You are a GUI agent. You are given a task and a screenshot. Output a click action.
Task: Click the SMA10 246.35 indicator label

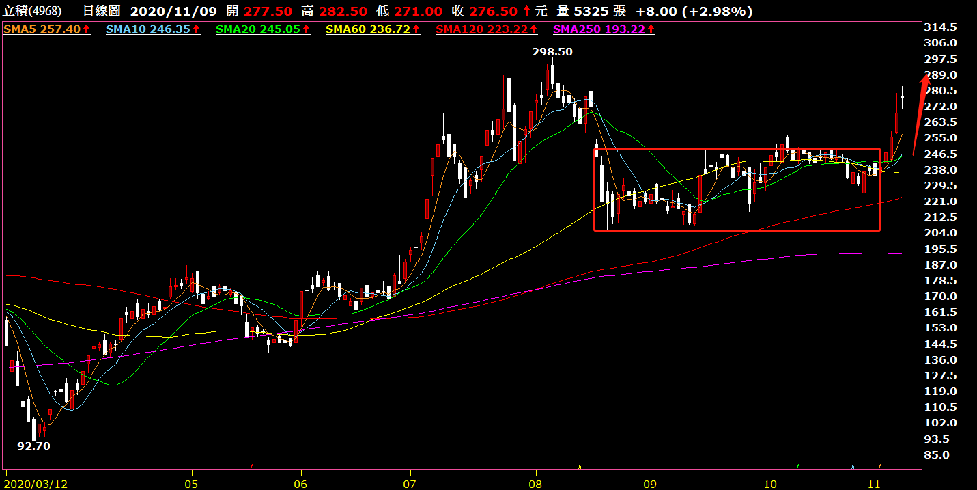(153, 29)
